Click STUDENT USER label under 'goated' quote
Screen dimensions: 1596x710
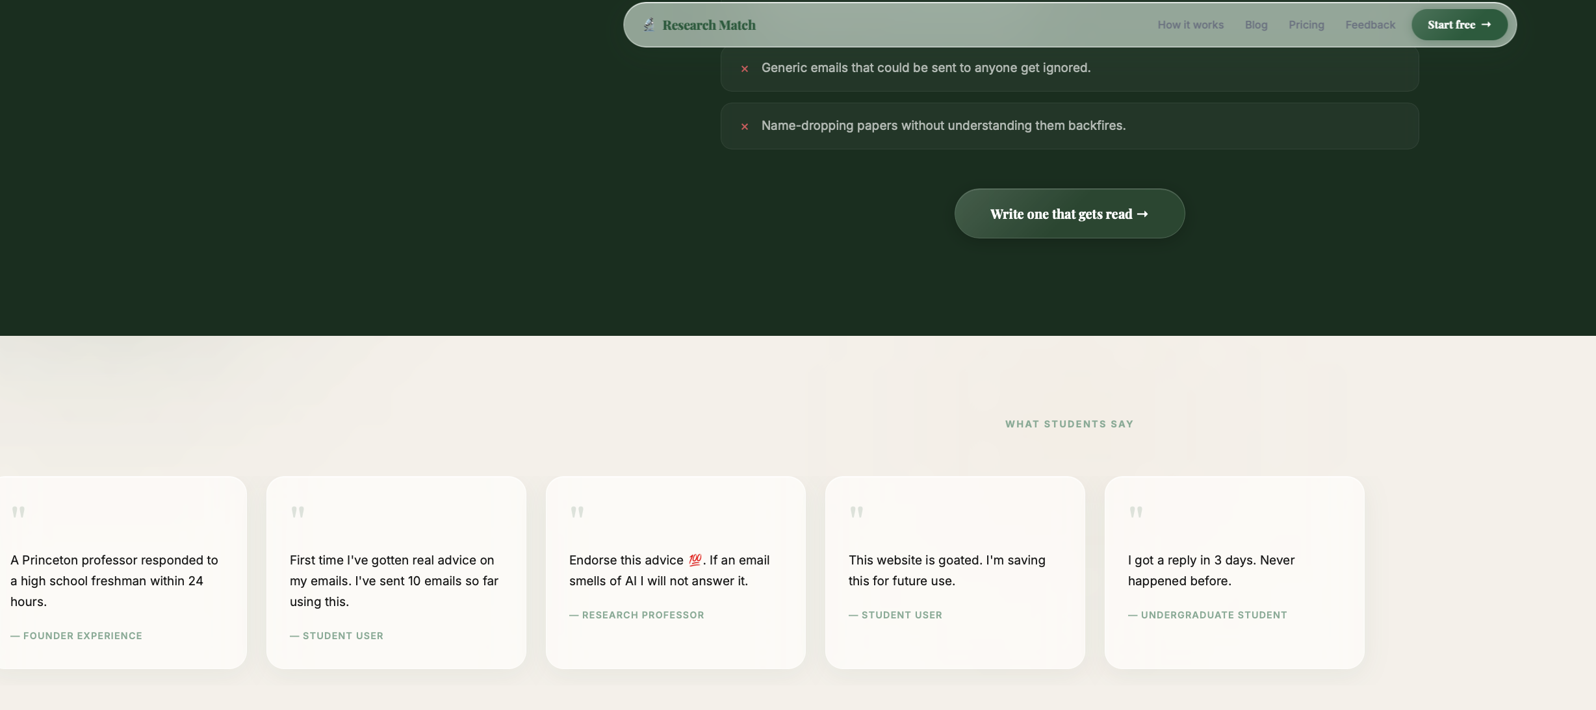[x=895, y=615]
